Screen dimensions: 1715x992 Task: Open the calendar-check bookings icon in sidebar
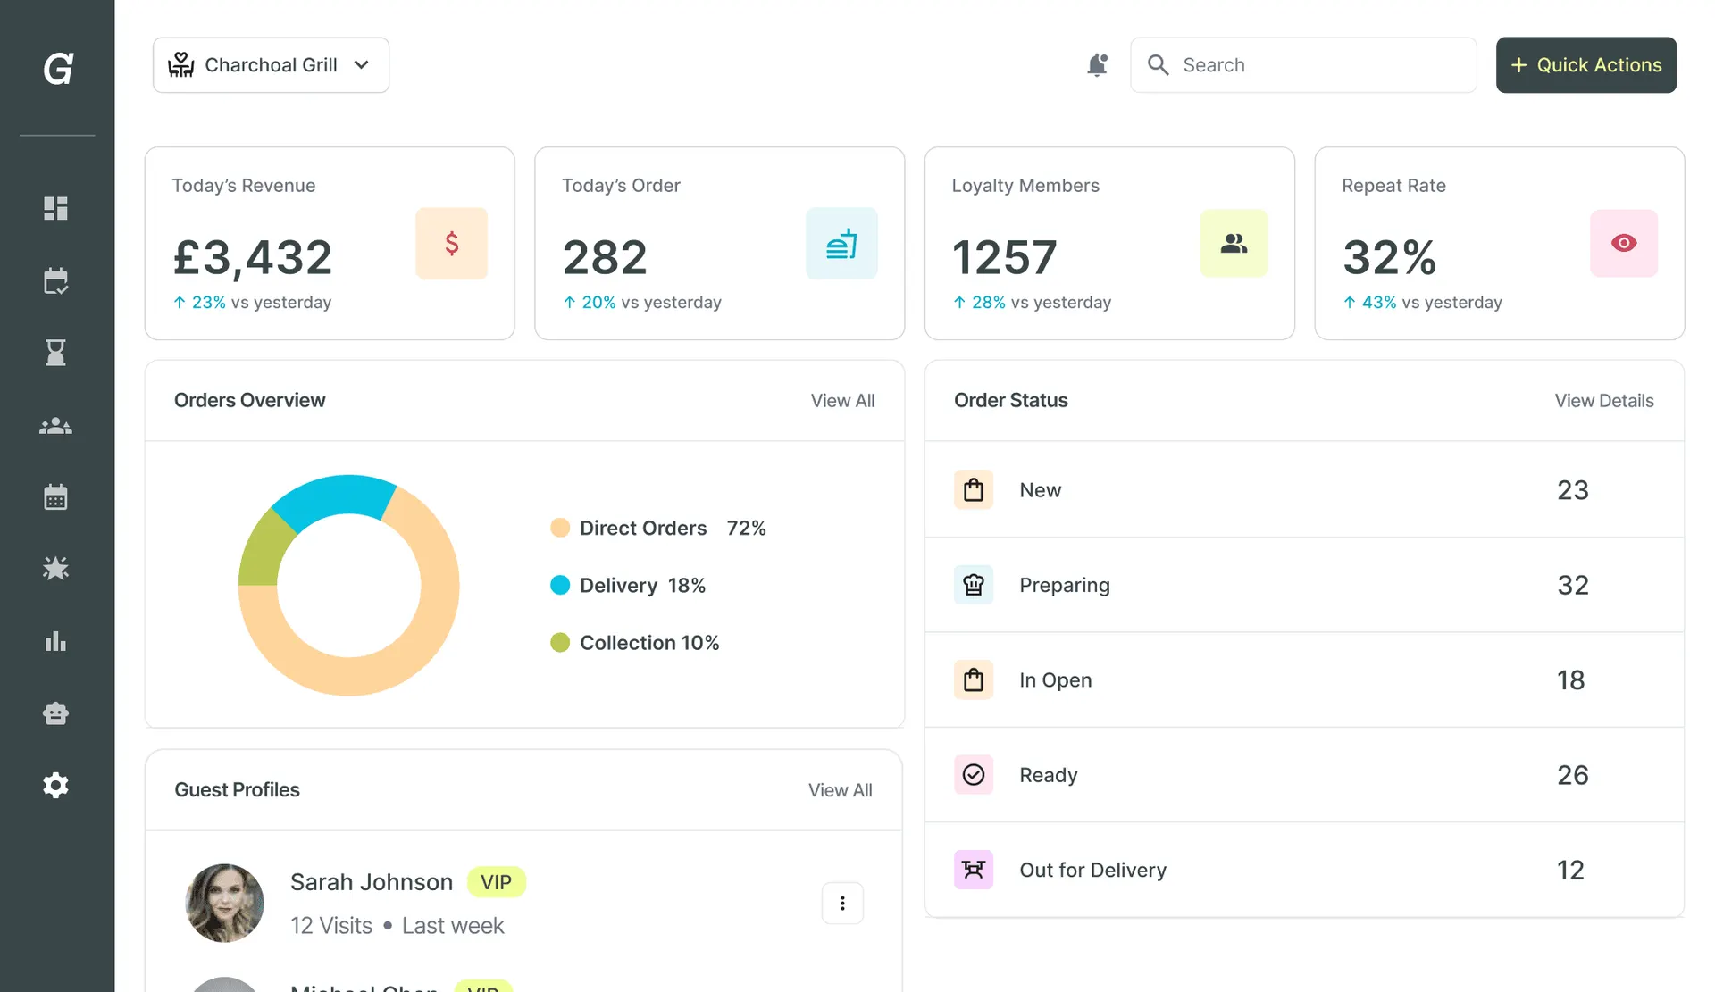coord(55,280)
